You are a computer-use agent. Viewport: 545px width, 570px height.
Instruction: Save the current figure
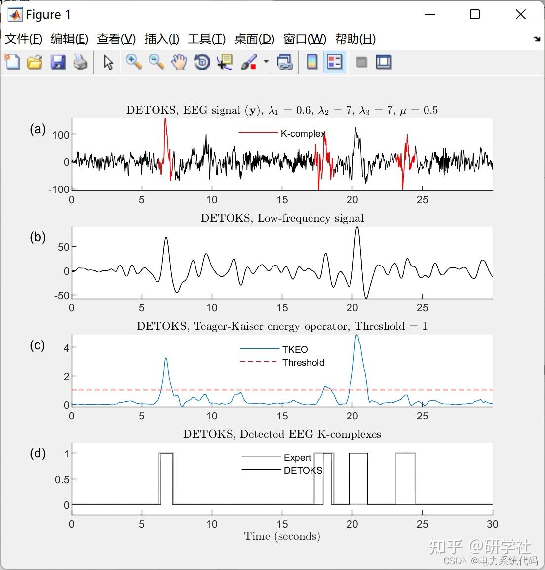(58, 62)
